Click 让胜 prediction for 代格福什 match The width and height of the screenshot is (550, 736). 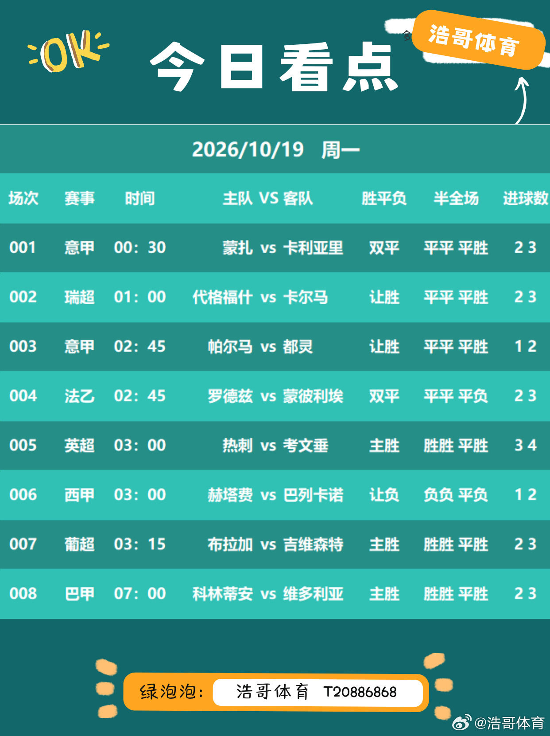pyautogui.click(x=384, y=297)
